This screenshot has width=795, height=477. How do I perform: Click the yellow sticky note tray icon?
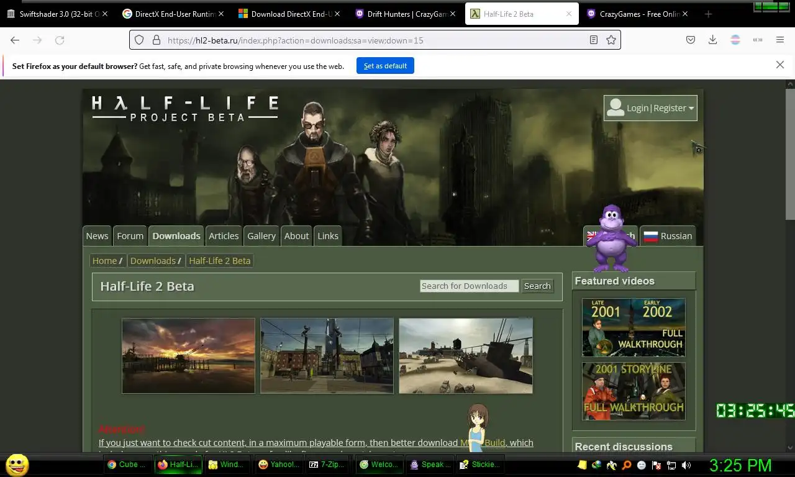pos(582,465)
